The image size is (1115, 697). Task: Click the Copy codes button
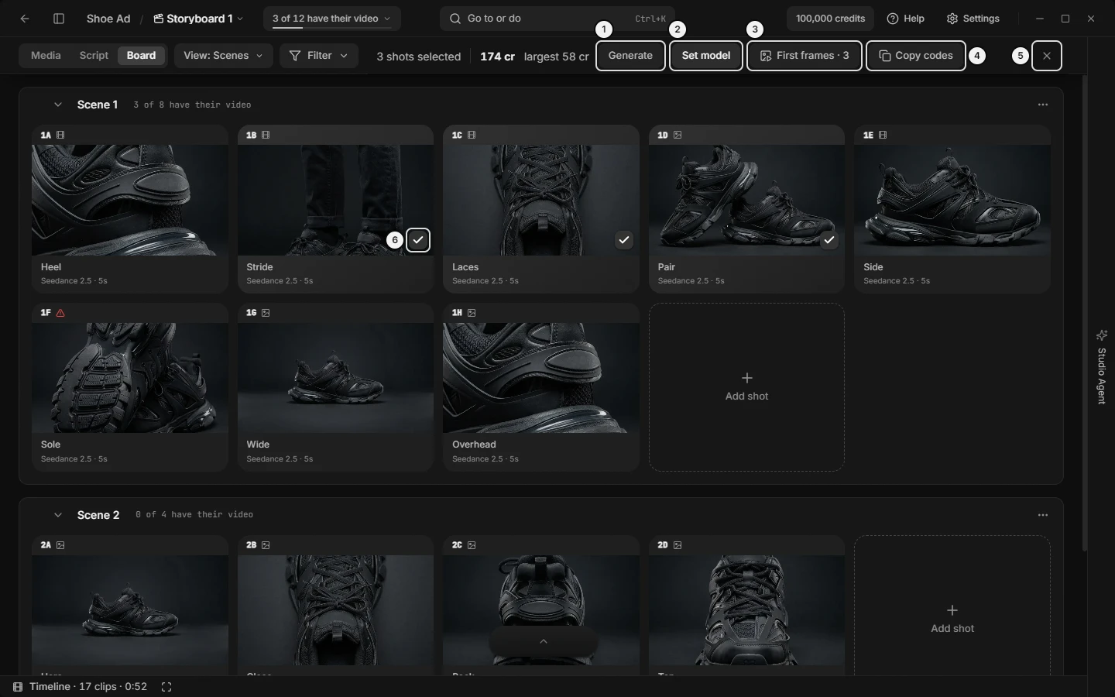click(916, 56)
